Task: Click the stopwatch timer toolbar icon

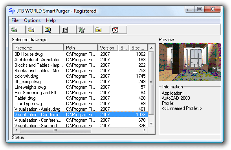Action: click(115, 30)
